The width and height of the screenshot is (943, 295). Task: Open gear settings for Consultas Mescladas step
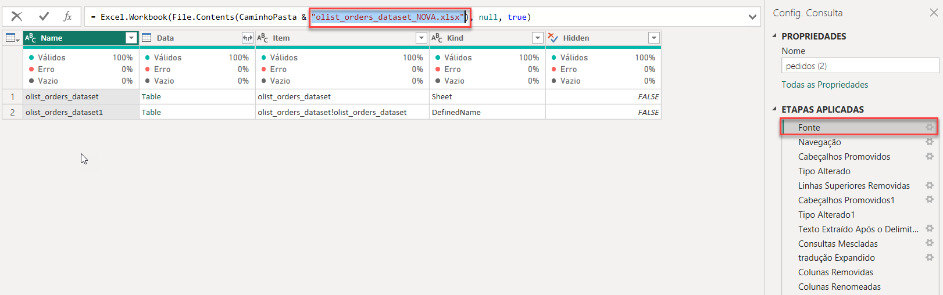point(929,243)
